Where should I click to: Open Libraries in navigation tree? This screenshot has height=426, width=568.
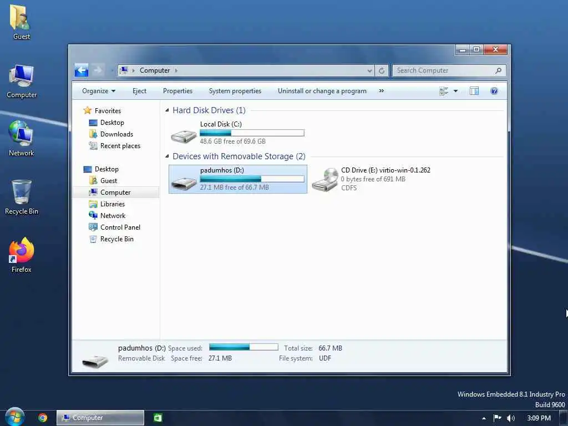tap(112, 204)
